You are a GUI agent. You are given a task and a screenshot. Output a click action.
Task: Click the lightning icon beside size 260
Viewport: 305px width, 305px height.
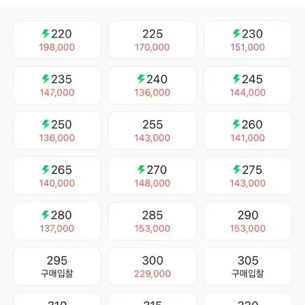[x=237, y=124]
